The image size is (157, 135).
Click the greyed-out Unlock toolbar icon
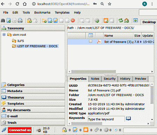(x=35, y=21)
